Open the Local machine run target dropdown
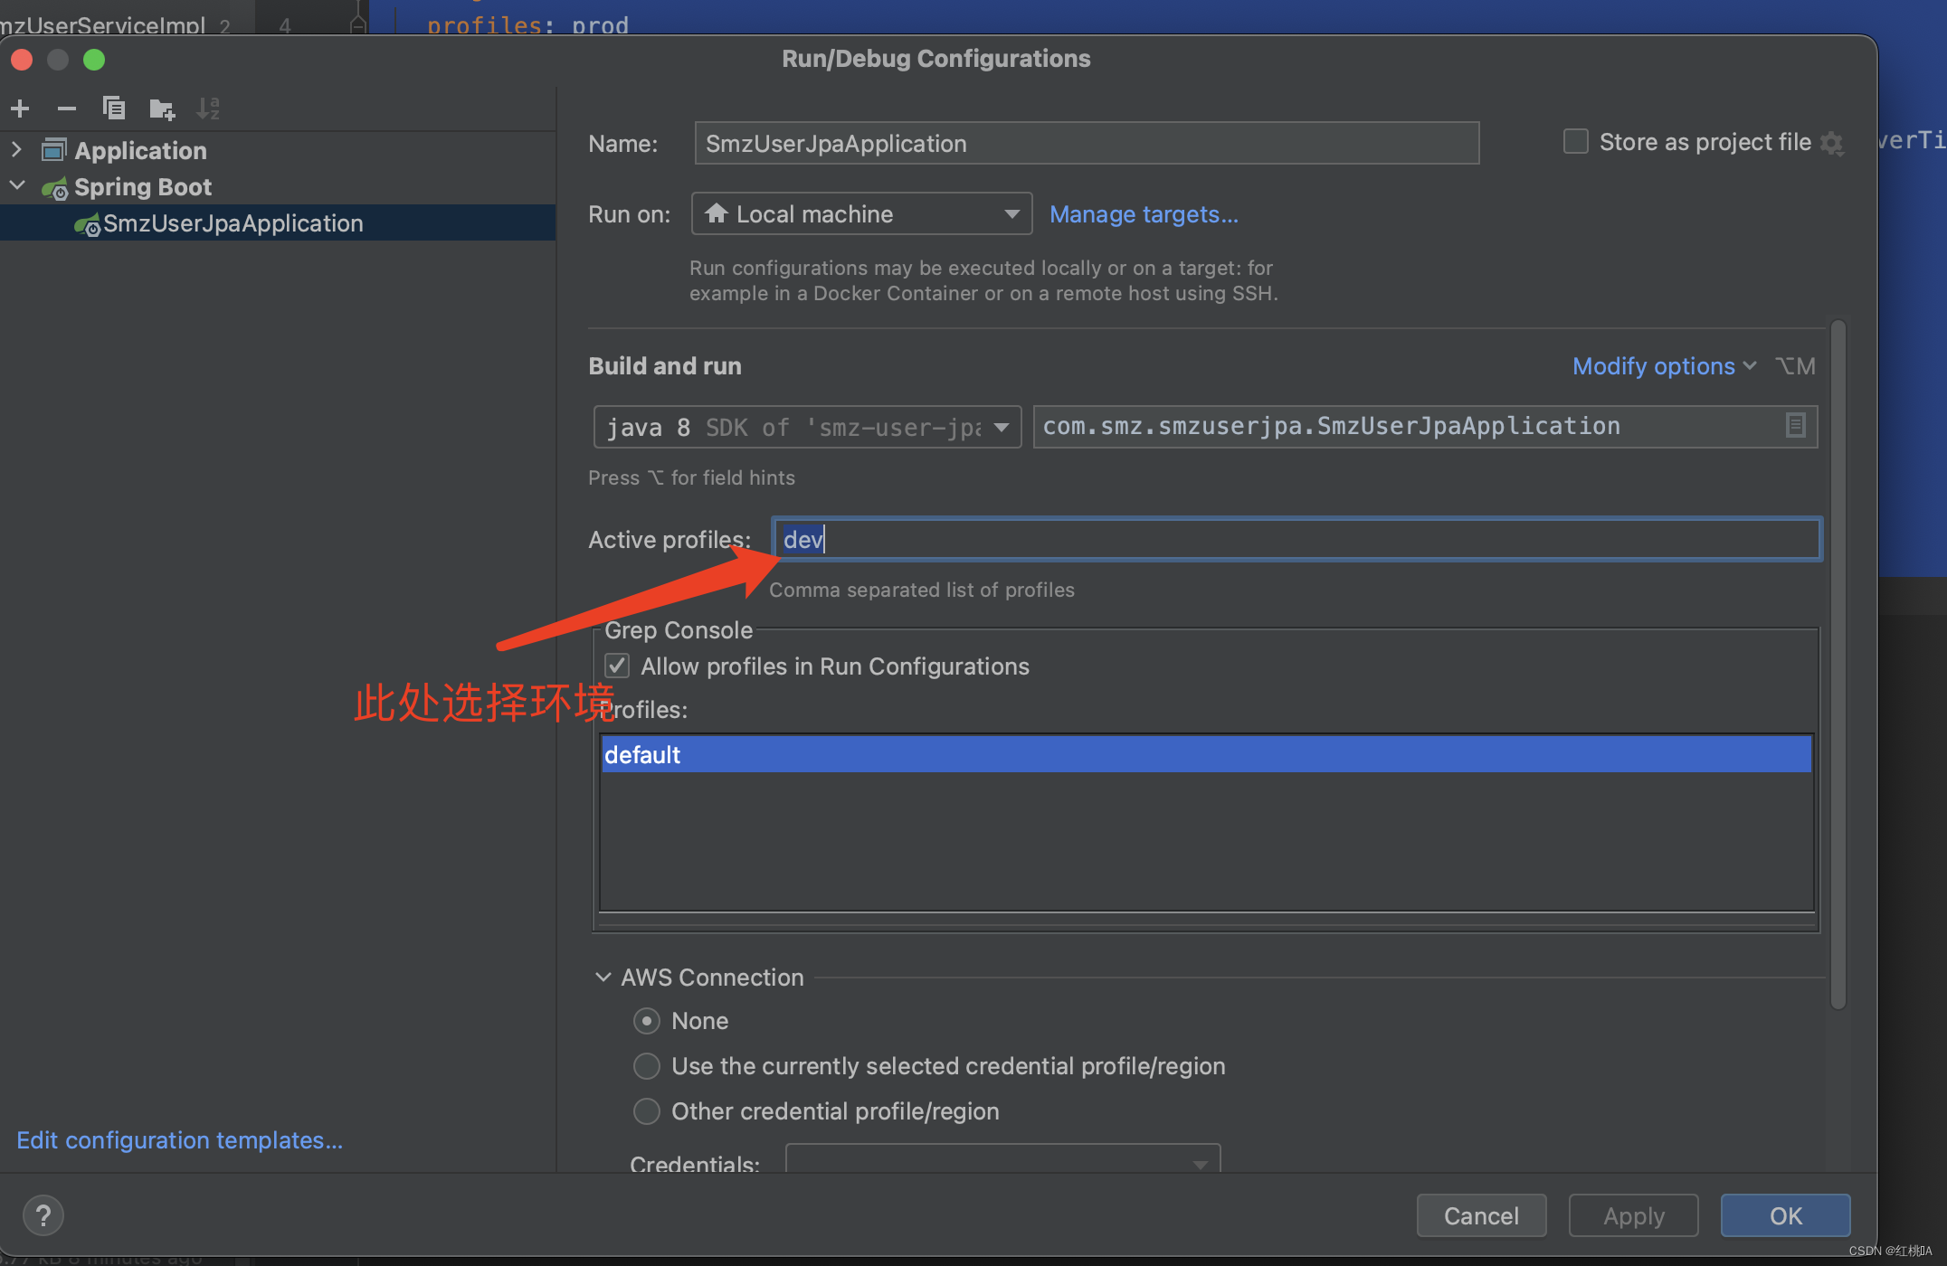The width and height of the screenshot is (1947, 1266). pos(1011,213)
